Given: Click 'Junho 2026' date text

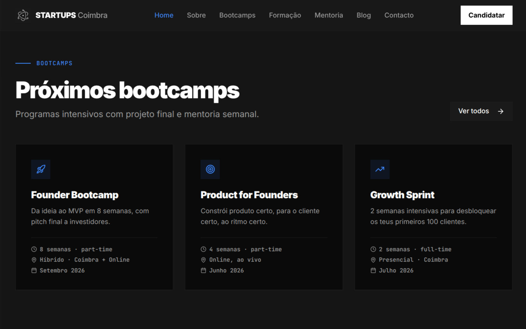Looking at the screenshot, I should coord(227,270).
